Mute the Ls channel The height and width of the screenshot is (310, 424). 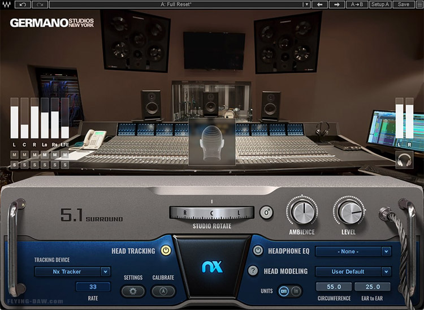45,155
